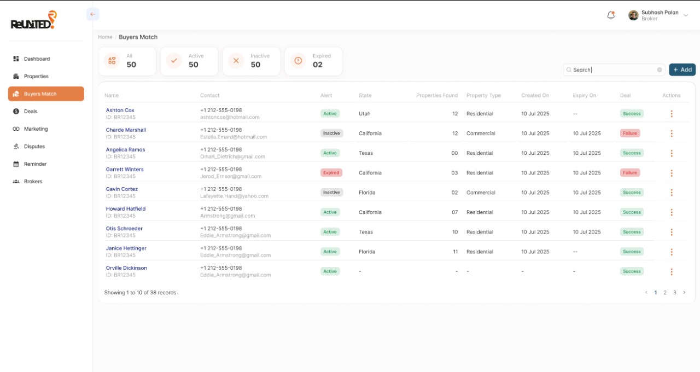Open actions menu for Garrett Winters
This screenshot has width=700, height=372.
(x=672, y=173)
